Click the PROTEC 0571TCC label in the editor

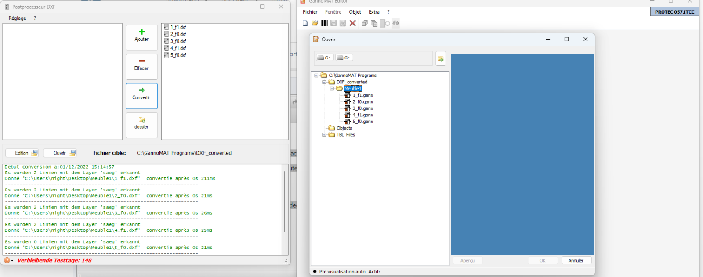click(674, 12)
